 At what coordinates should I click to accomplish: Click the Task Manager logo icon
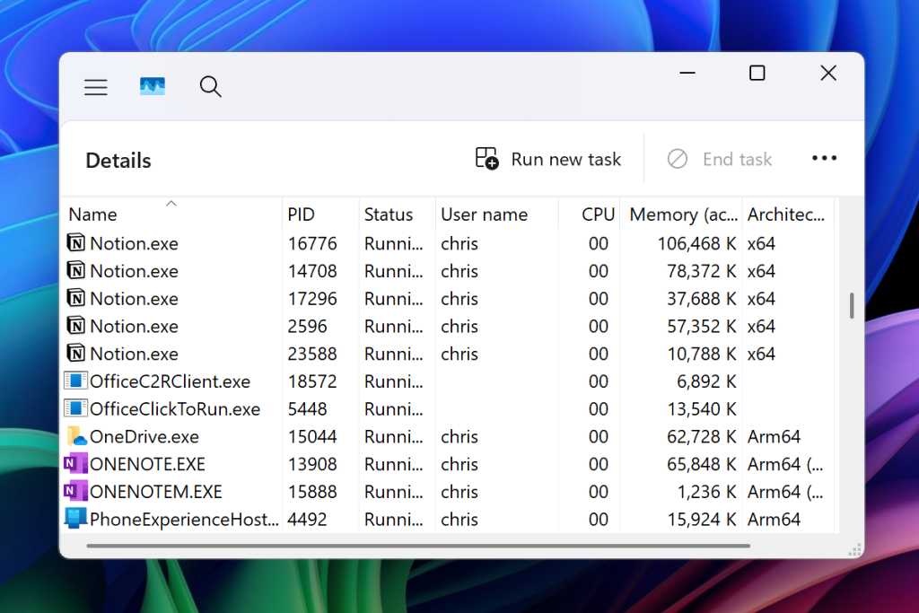(x=152, y=86)
